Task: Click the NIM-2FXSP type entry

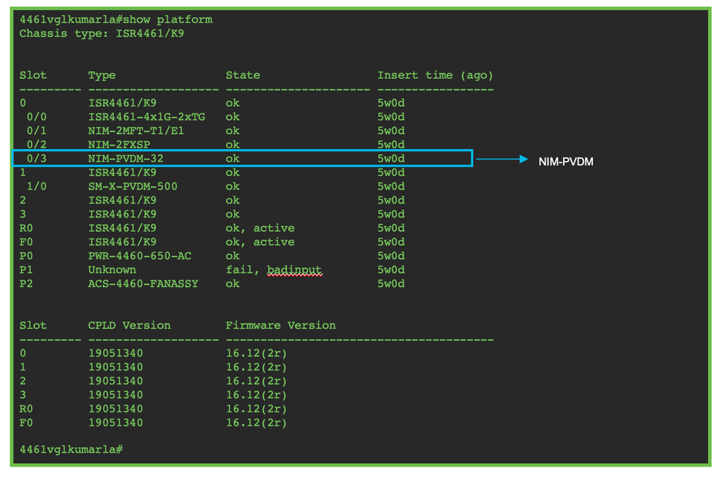Action: click(119, 145)
